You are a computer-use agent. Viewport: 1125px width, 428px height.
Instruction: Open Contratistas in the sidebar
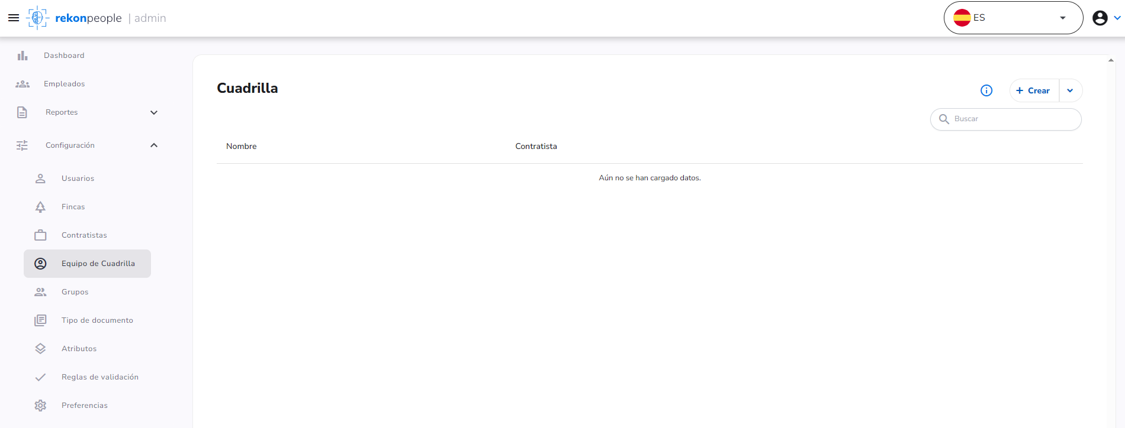tap(84, 235)
